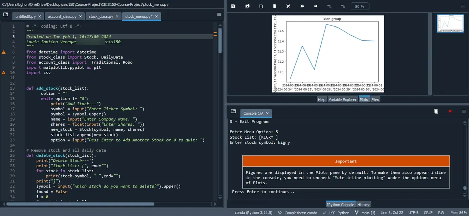Remove all plots icon

(x=288, y=6)
